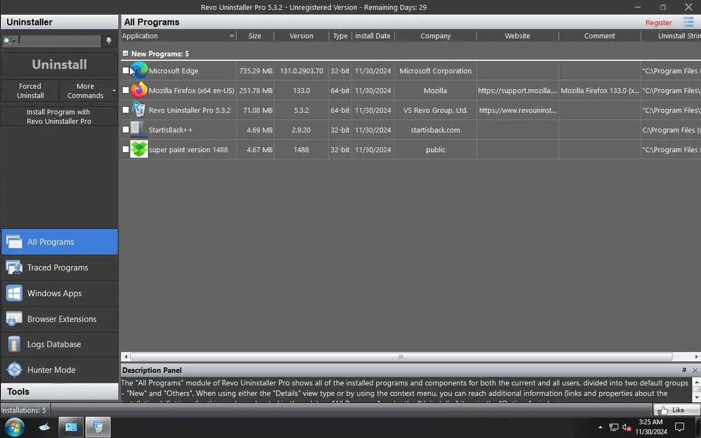Sort by the Company column header

435,36
